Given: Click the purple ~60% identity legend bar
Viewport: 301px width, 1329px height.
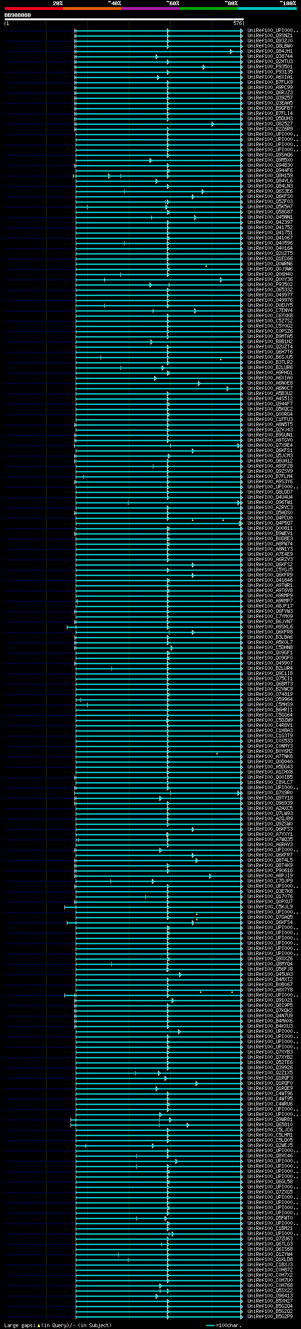Looking at the screenshot, I should [150, 8].
